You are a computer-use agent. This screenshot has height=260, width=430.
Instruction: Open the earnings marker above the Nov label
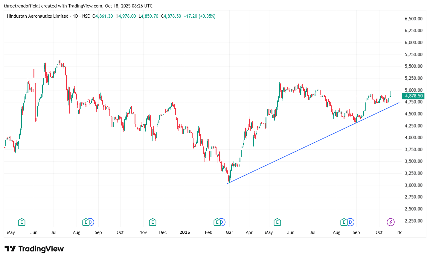pyautogui.click(x=153, y=222)
